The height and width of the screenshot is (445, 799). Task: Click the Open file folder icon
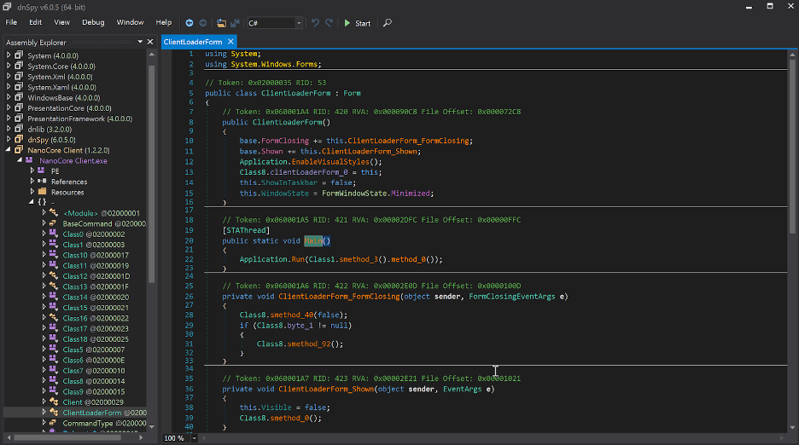[x=221, y=23]
